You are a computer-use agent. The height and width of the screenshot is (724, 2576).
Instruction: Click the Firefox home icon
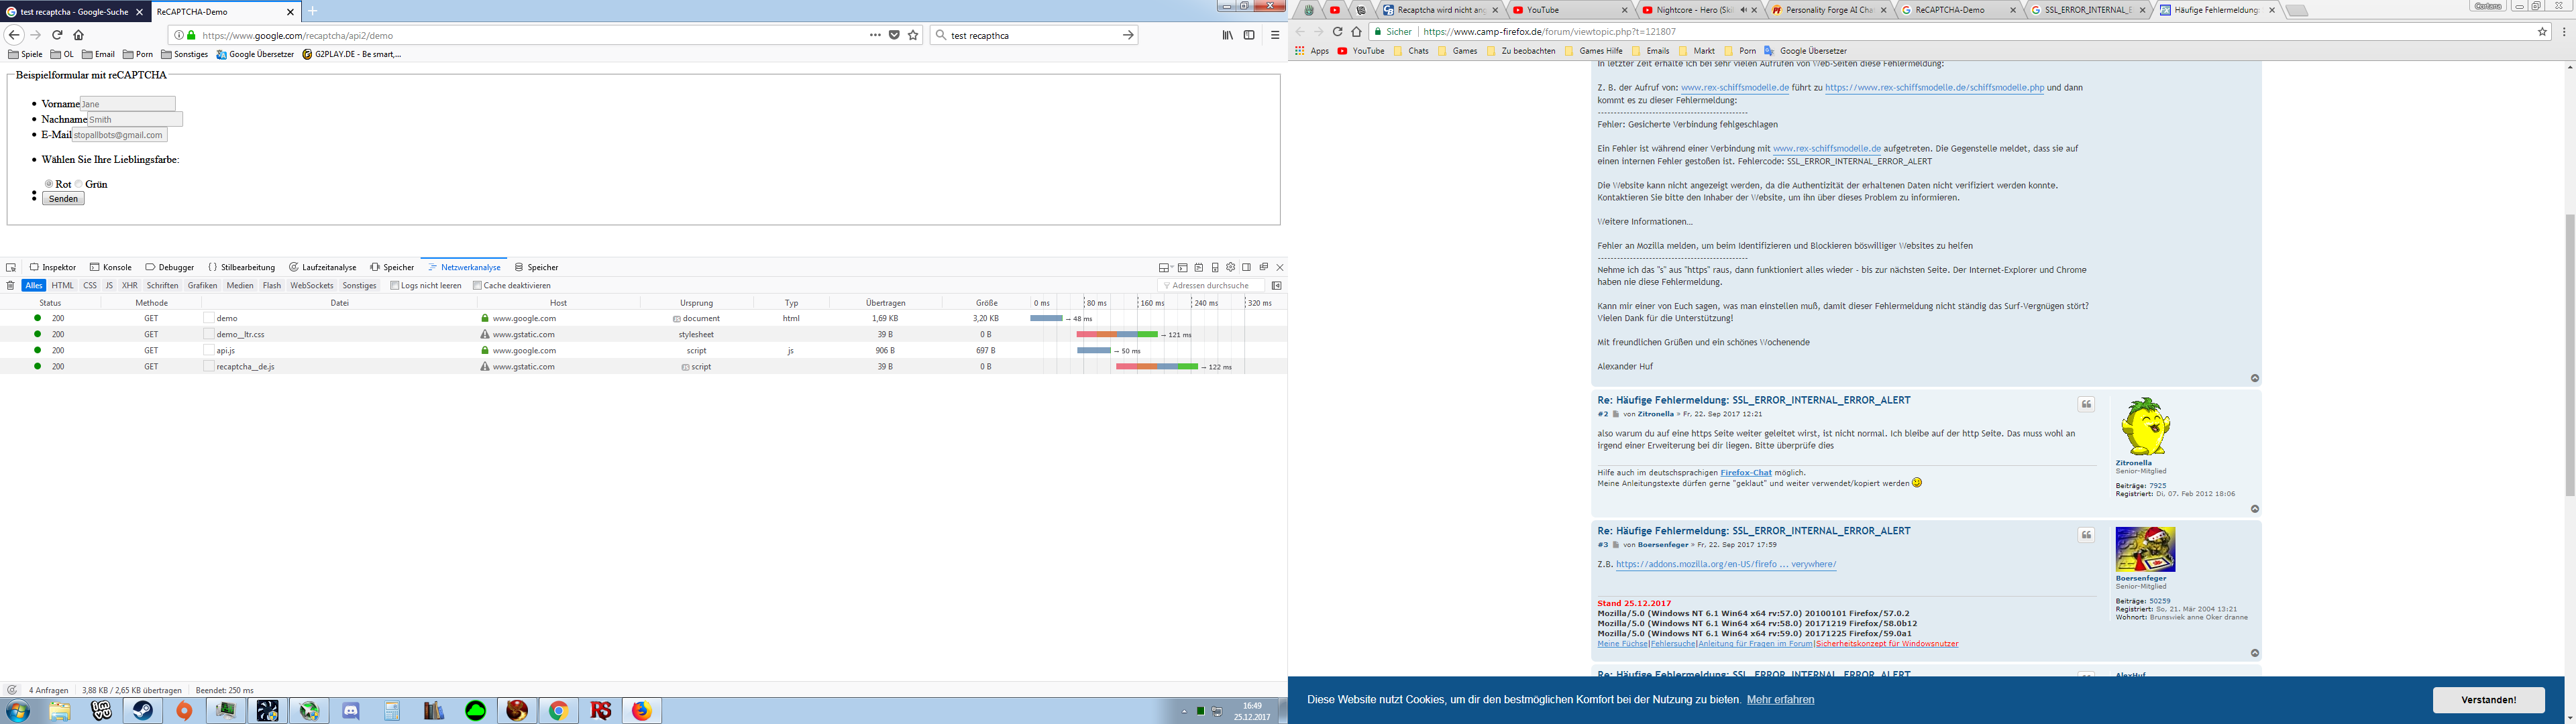click(78, 35)
